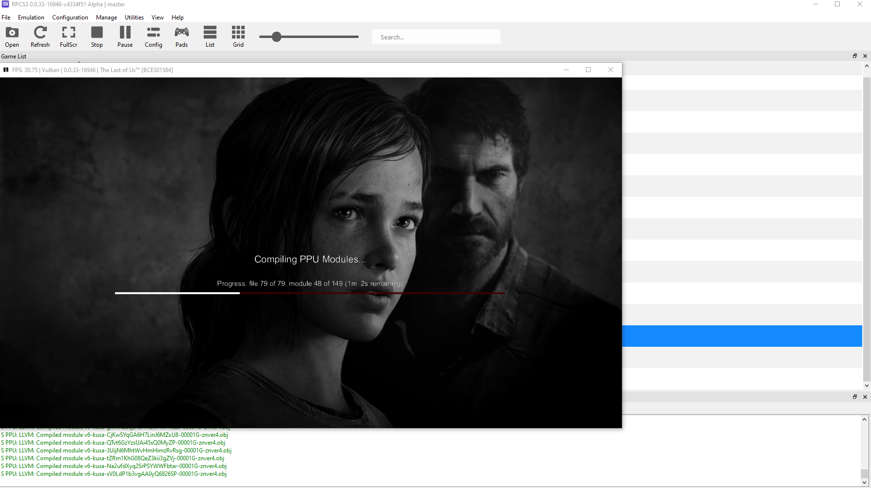871x488 pixels.
Task: Click game list scrollbar up arrow
Action: pos(867,66)
